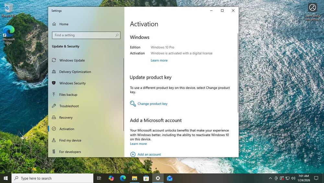This screenshot has width=324, height=183.
Task: Open Files backup page
Action: point(68,95)
